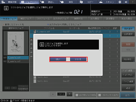This screenshot has height=102, width=136.
Task: Select the 読出し top menu item
Action: pos(49,2)
